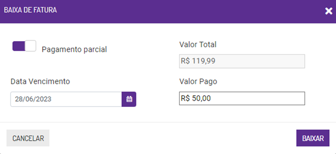Click the "BAIXA DE FATURA" title text
The image size is (336, 154).
tap(30, 10)
